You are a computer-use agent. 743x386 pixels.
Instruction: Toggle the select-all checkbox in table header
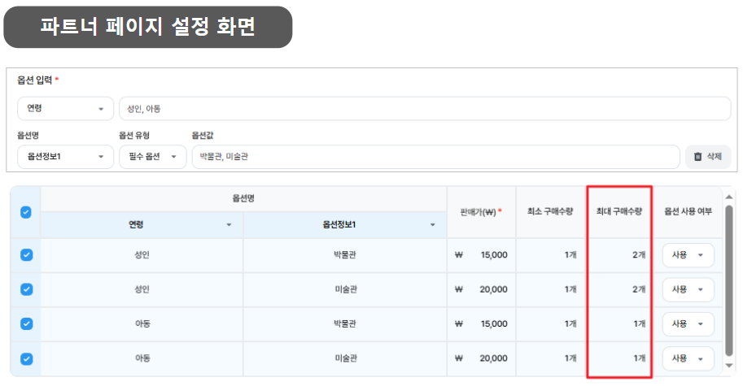coord(25,212)
